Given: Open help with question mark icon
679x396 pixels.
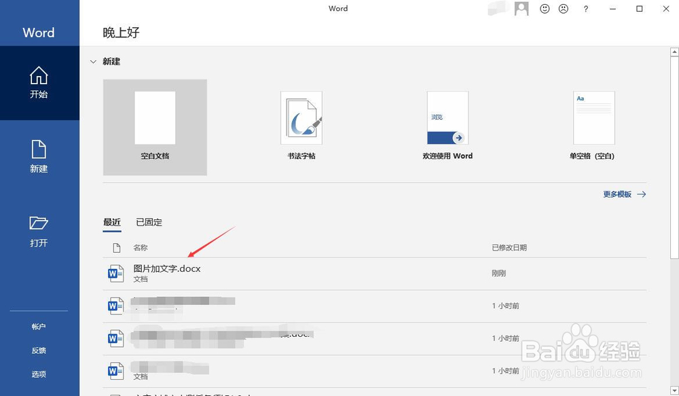Looking at the screenshot, I should coord(586,9).
